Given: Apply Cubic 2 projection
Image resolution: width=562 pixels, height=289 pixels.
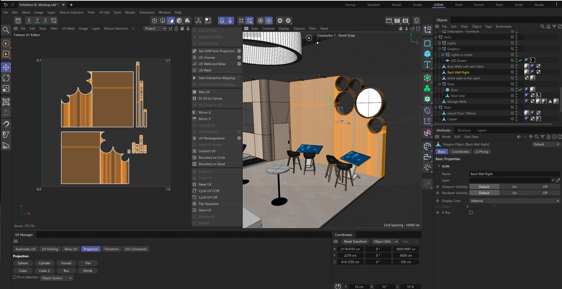Looking at the screenshot, I should 44,271.
